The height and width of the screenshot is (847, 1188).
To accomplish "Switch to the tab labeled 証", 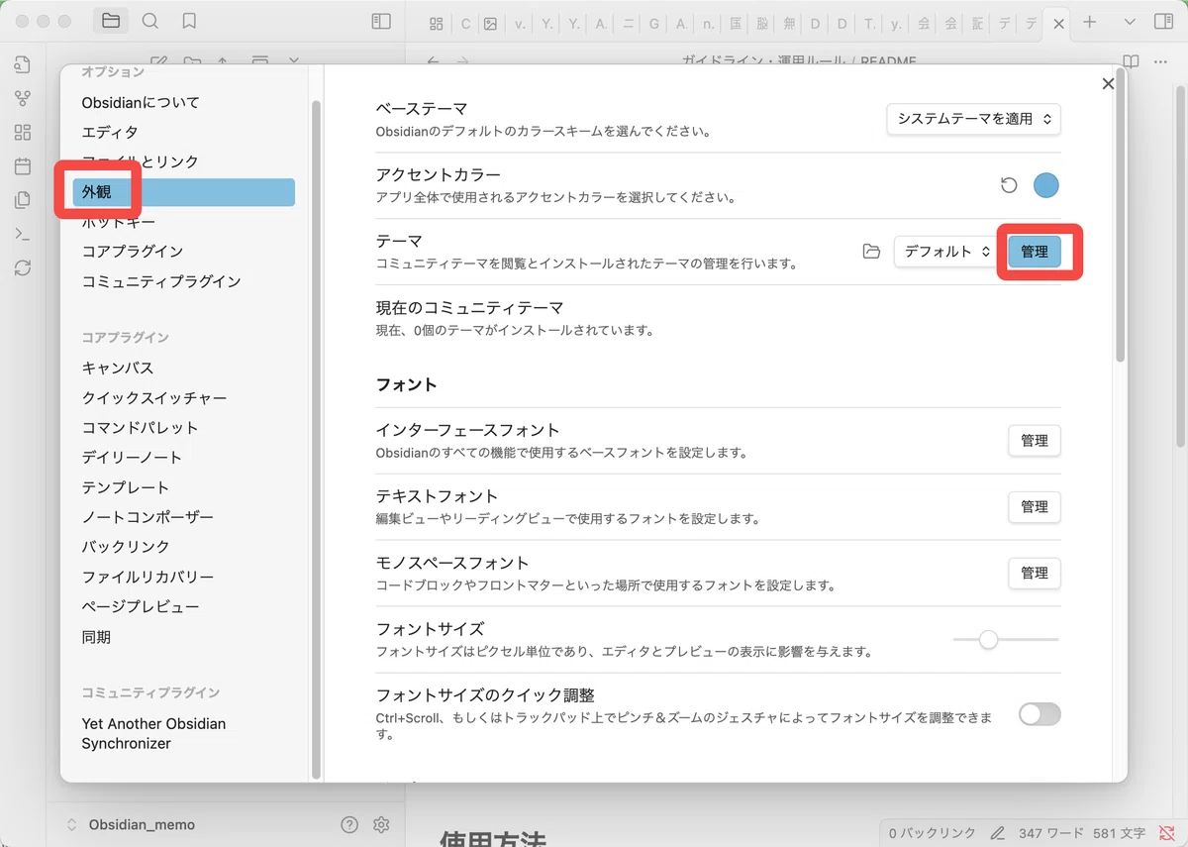I will point(978,24).
